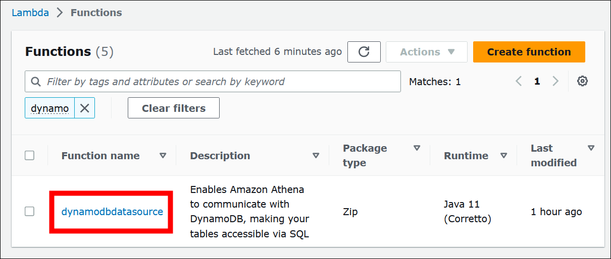The height and width of the screenshot is (259, 611).
Task: Sort by Last modified column arrow
Action: point(591,148)
